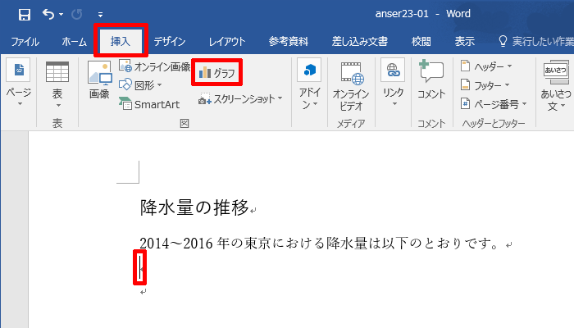Open the ファイル tab
The width and height of the screenshot is (574, 328).
tap(25, 41)
